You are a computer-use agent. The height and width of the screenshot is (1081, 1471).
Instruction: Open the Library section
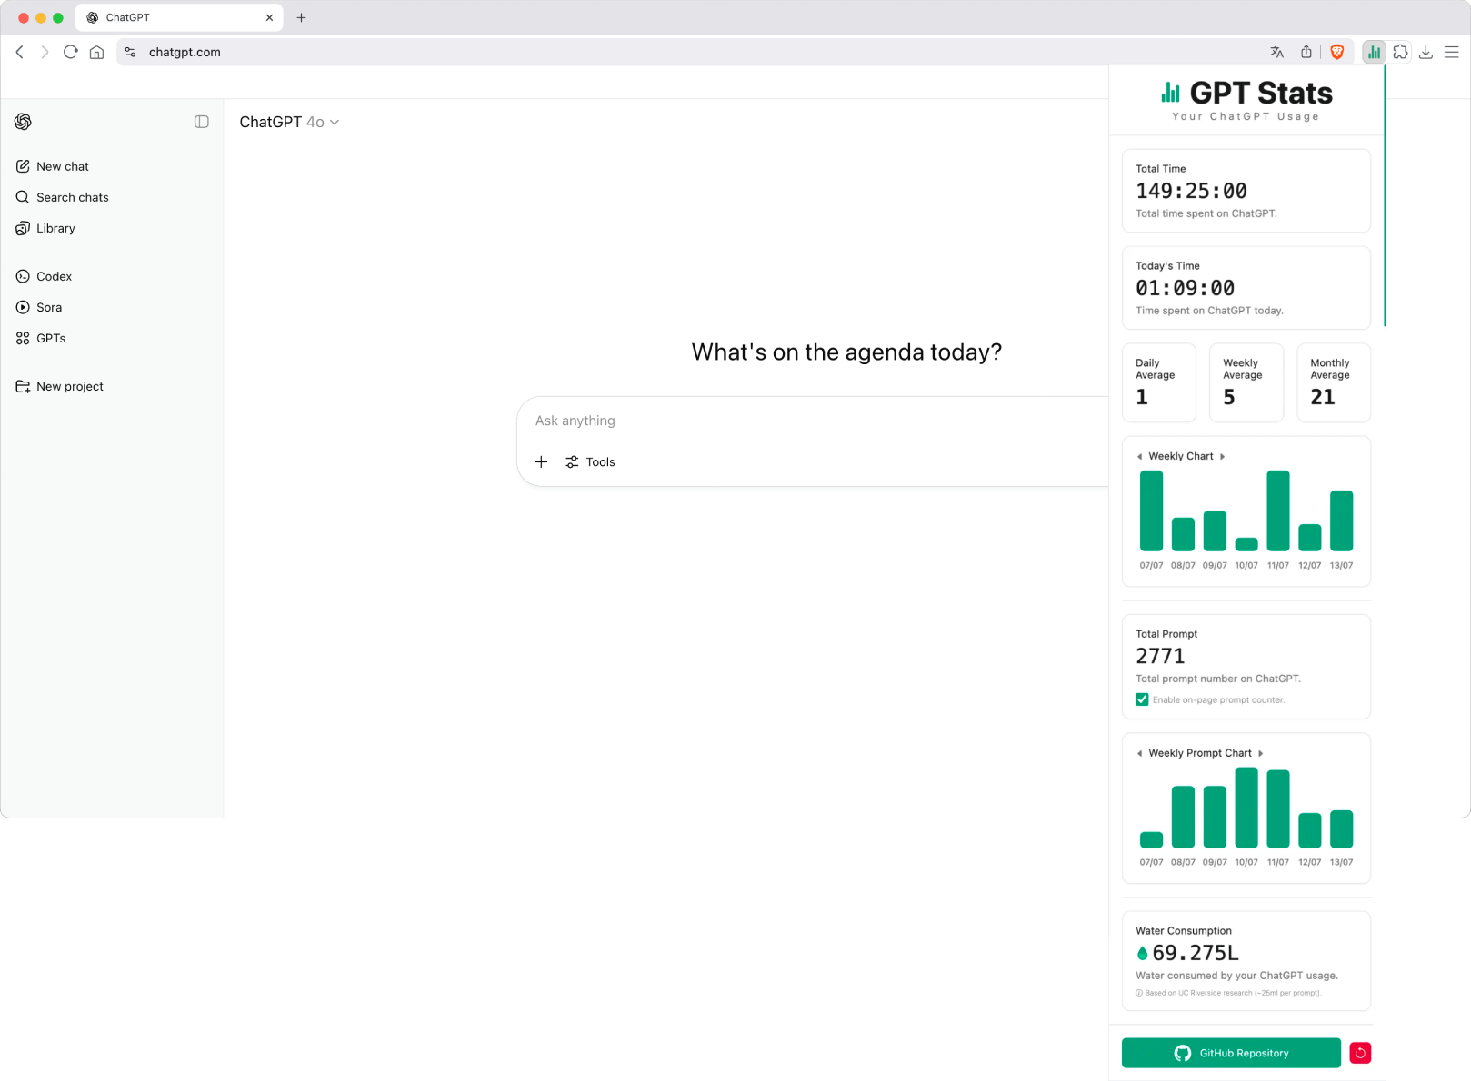click(55, 228)
